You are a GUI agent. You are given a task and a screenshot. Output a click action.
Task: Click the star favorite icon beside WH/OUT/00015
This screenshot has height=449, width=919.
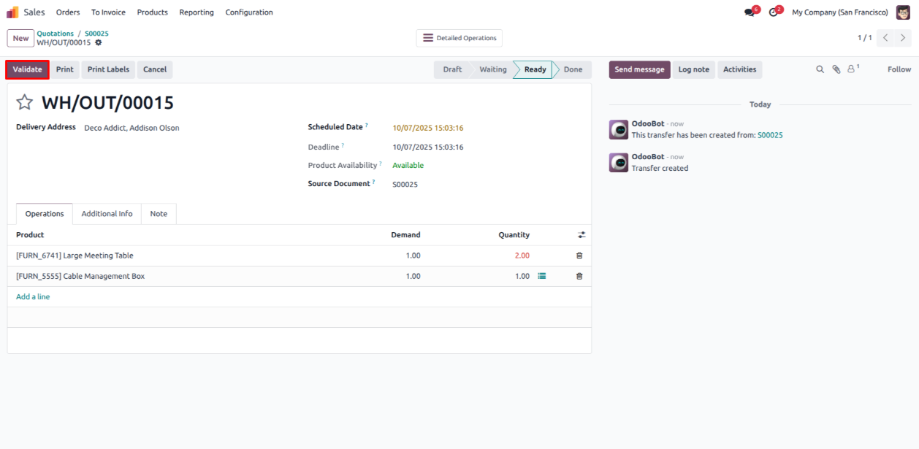tap(25, 103)
